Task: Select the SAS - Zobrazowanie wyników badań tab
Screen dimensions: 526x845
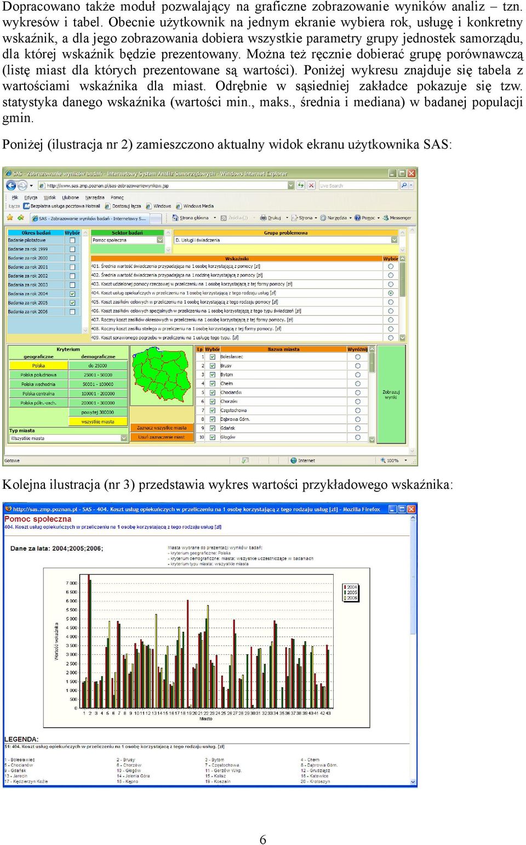Action: [89, 218]
